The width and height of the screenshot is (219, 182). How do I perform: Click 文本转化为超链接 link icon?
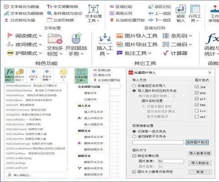[6, 14]
